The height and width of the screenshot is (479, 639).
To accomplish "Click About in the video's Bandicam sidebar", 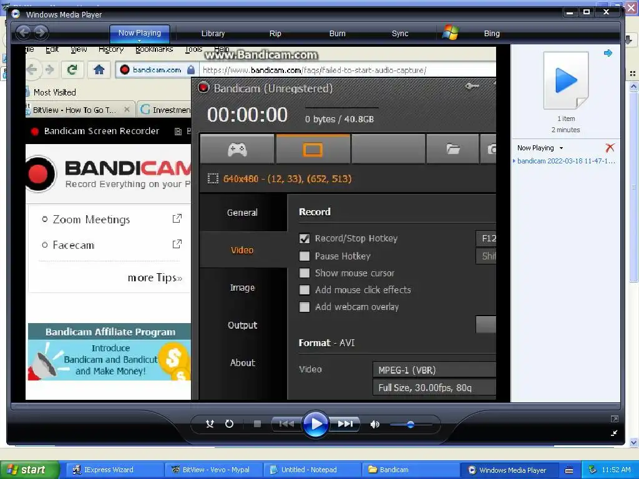I will click(243, 362).
